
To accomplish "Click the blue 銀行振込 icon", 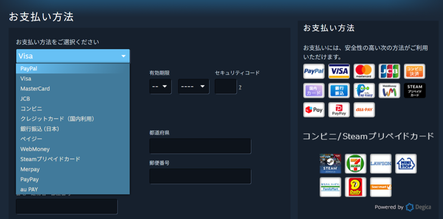I will tap(339, 90).
